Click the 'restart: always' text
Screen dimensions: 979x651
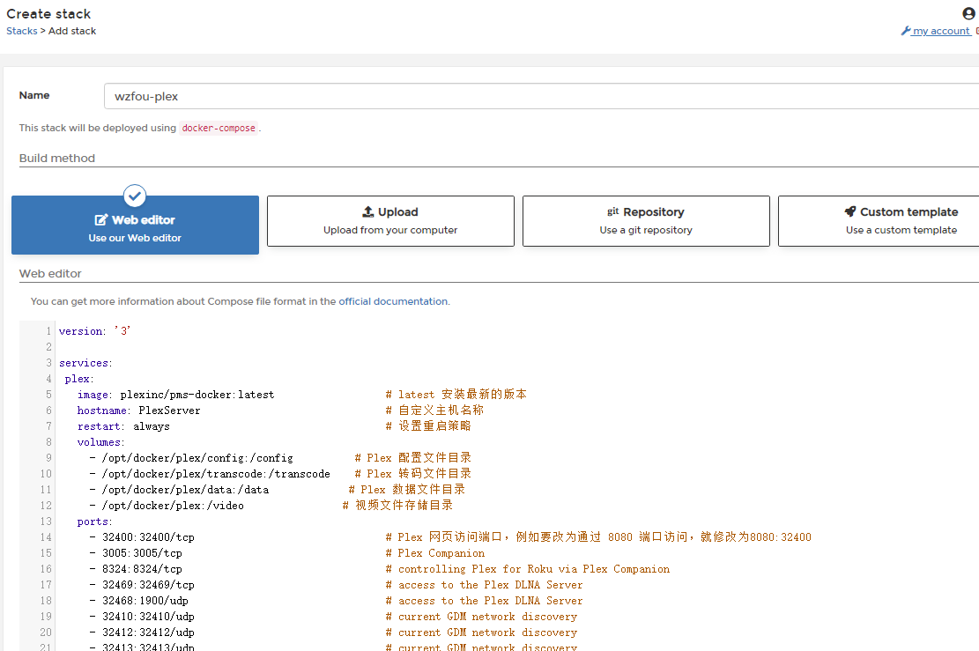[x=123, y=426]
